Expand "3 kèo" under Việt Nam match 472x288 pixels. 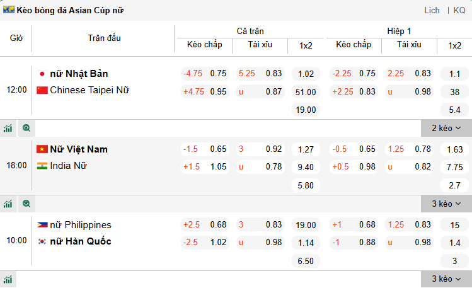click(446, 204)
